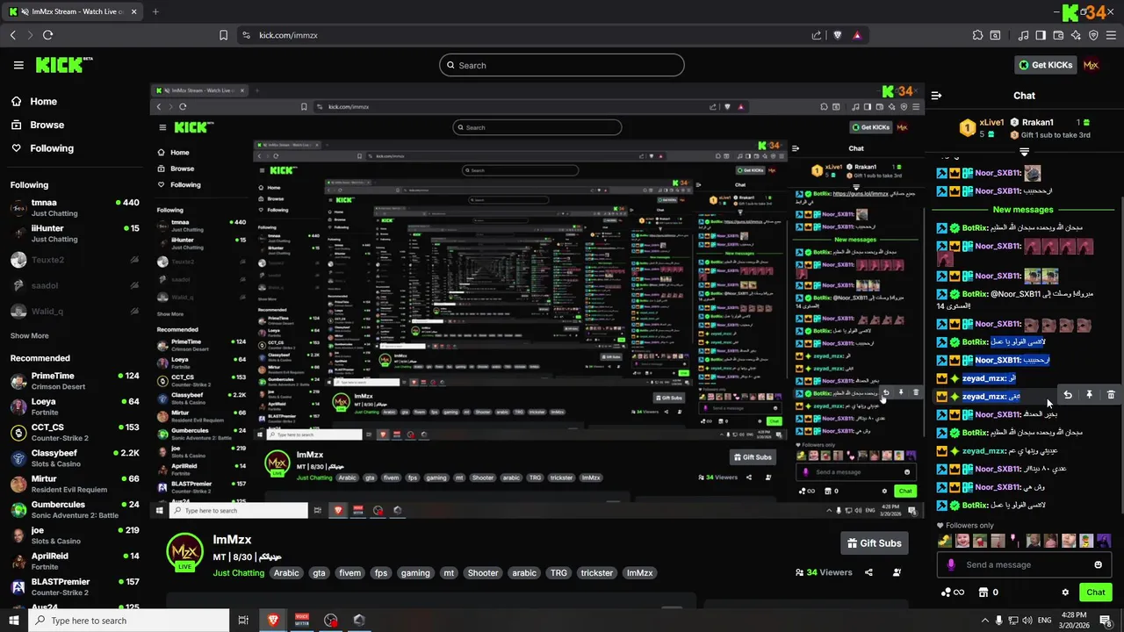The image size is (1124, 632).
Task: Open offline channel saadol
Action: [x=75, y=285]
